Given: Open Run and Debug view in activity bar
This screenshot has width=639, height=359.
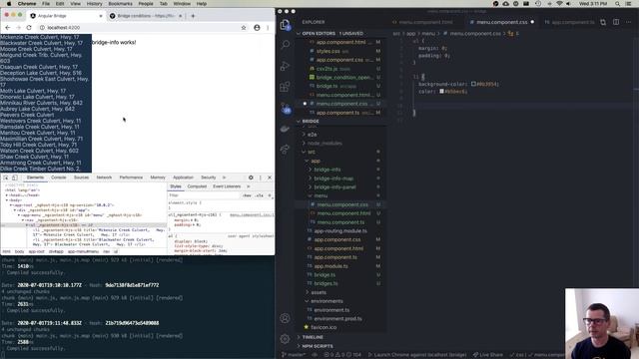Looking at the screenshot, I should tap(286, 66).
